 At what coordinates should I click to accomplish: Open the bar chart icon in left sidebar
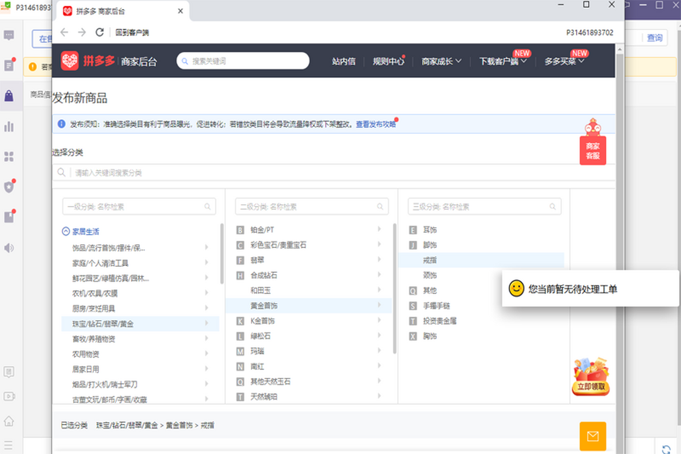coord(9,126)
